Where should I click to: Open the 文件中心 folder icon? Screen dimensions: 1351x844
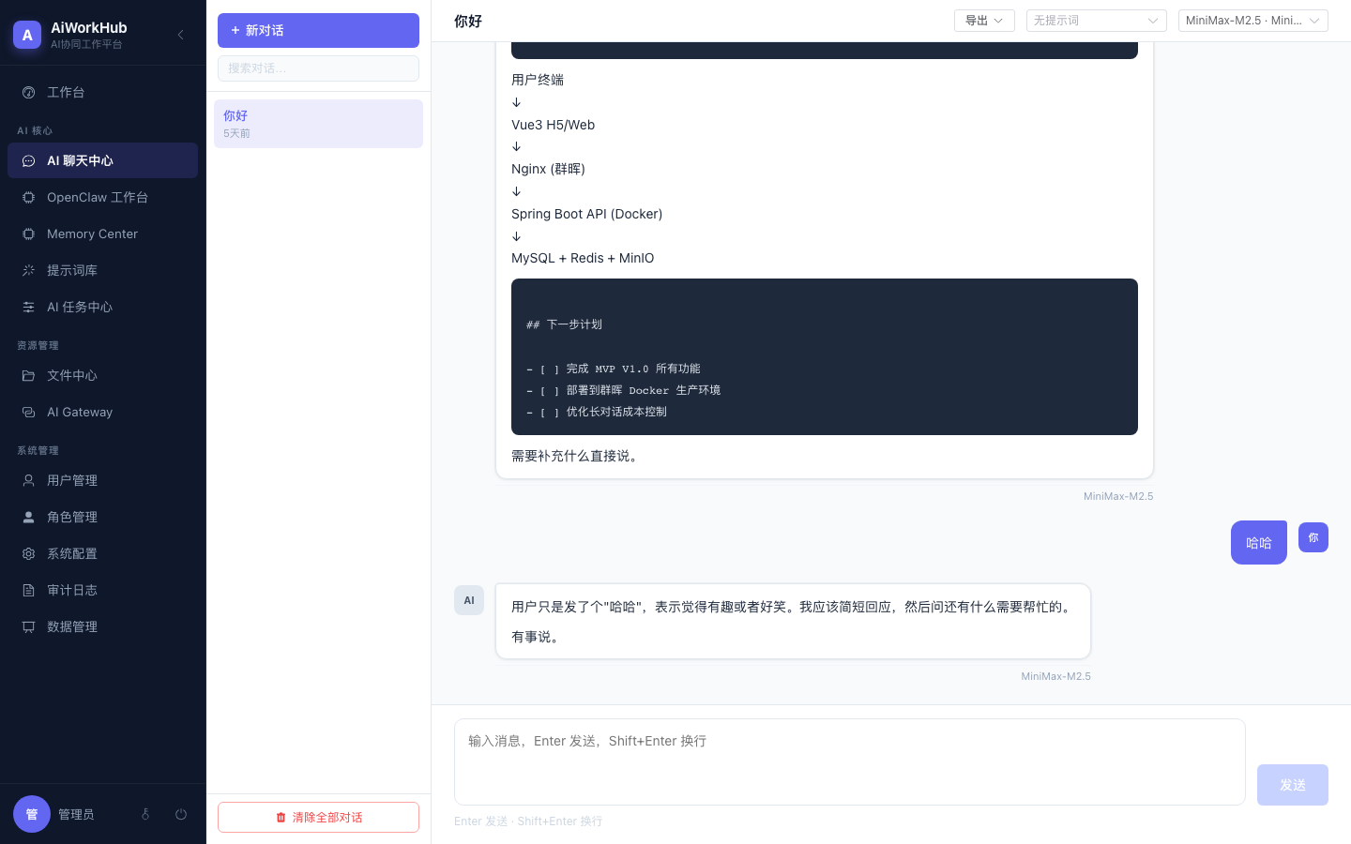point(28,375)
